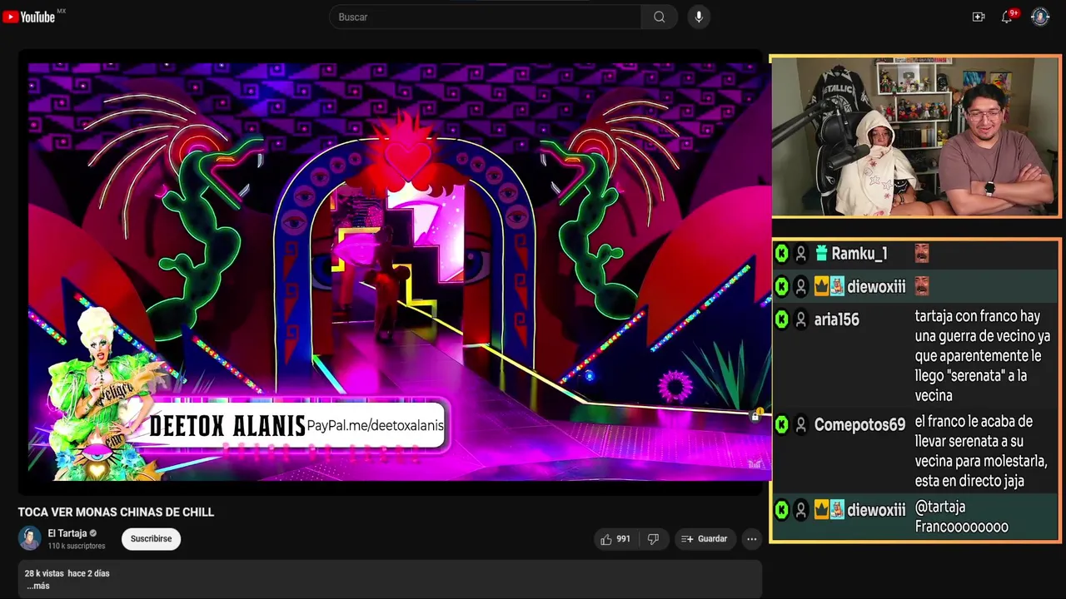This screenshot has width=1066, height=599.
Task: Click the @tartaja Francoooooooo message
Action: 962,517
